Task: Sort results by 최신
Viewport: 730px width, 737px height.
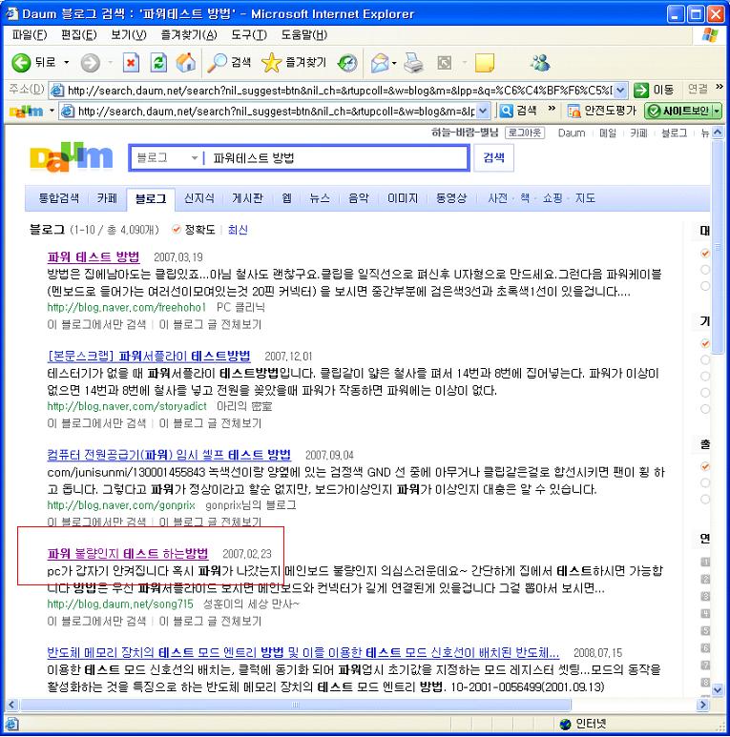Action: point(238,230)
